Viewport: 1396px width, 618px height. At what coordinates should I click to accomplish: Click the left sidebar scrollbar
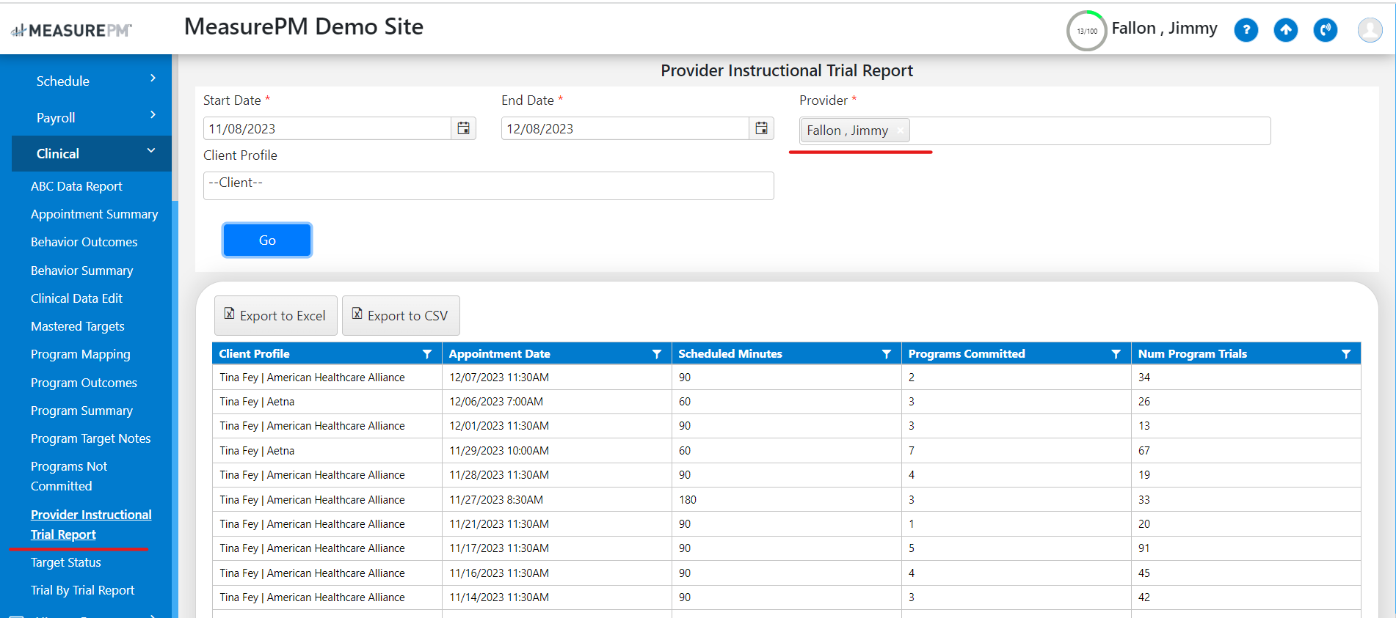pos(175,128)
